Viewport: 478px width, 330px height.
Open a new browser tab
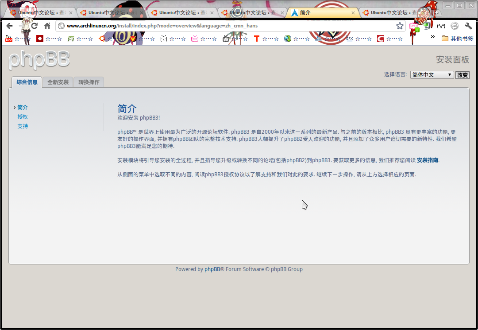point(436,13)
